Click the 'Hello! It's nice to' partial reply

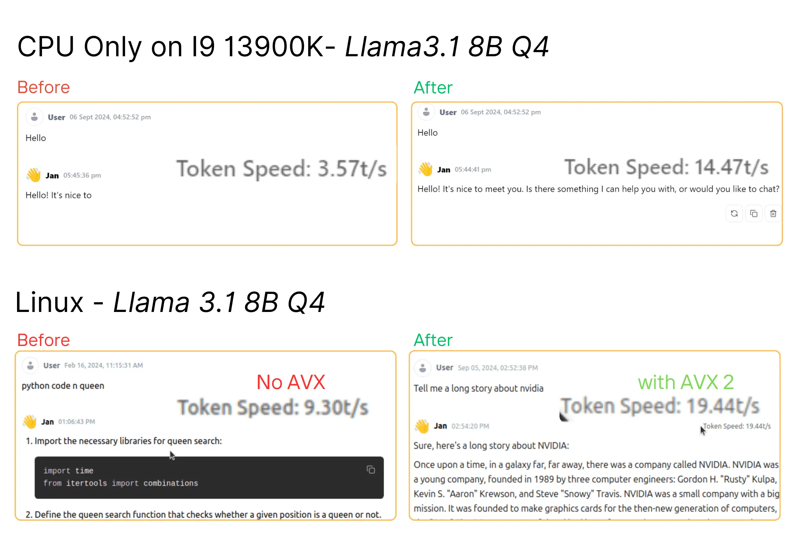click(x=58, y=195)
